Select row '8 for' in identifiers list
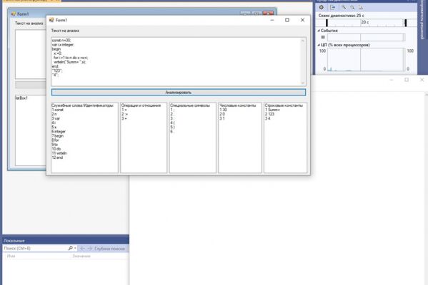 [84, 140]
